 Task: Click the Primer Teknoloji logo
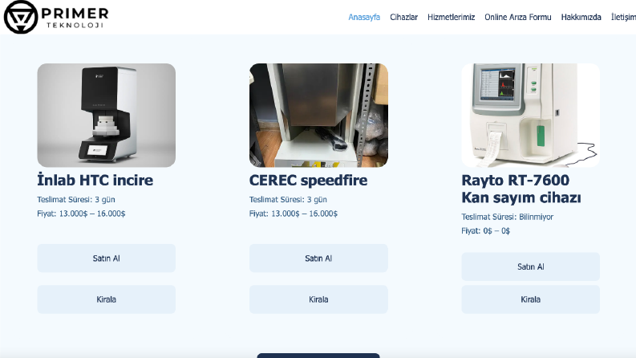tap(56, 17)
